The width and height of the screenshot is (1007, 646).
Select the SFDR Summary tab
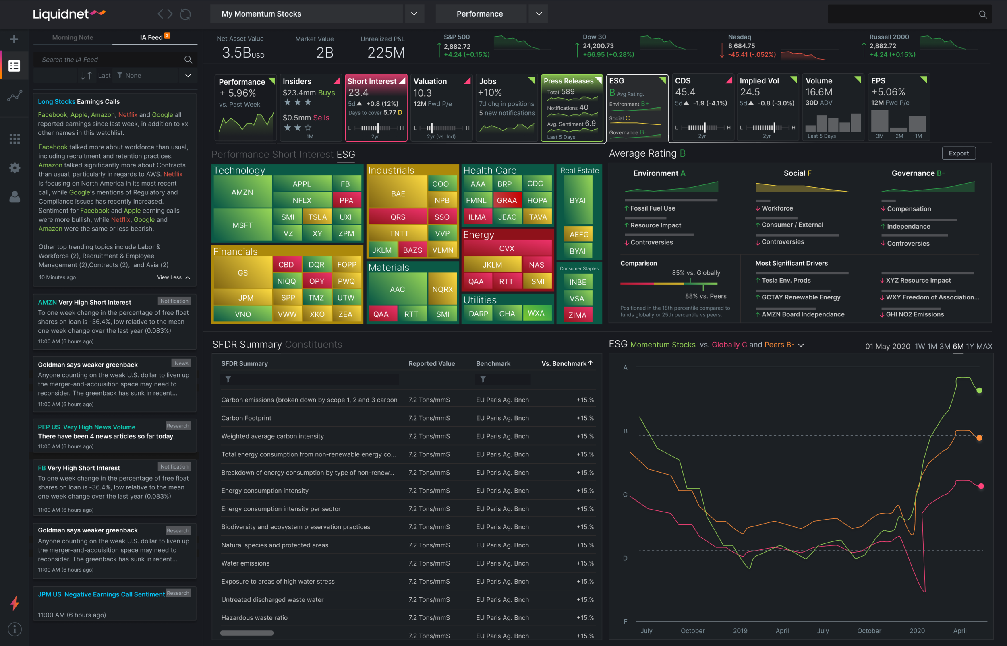point(247,345)
